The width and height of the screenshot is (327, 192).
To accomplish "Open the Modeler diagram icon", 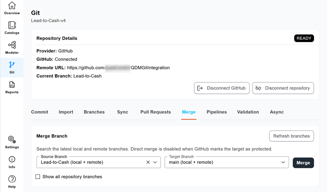I will click(12, 45).
